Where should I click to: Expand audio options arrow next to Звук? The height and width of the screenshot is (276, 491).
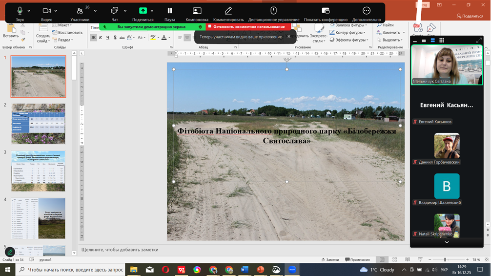coord(29,11)
